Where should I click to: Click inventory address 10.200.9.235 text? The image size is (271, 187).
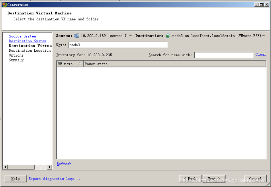[x=99, y=55]
